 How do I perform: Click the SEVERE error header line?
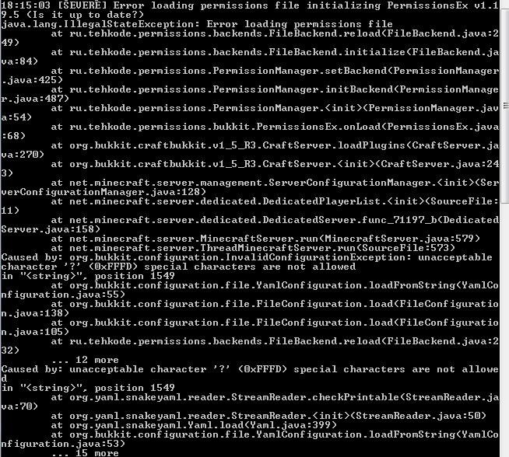(250, 10)
